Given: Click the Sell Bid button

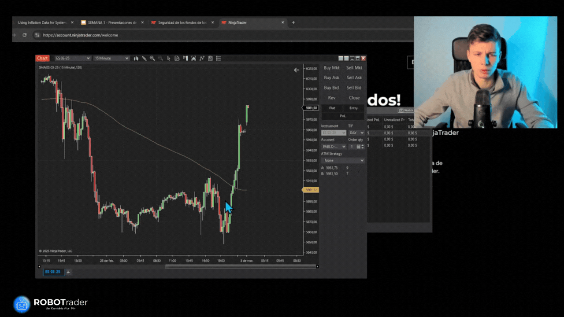Looking at the screenshot, I should [354, 88].
